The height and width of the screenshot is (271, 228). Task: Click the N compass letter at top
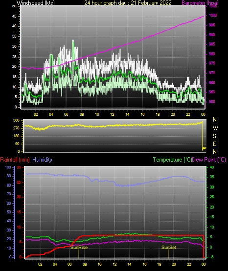[215, 120]
